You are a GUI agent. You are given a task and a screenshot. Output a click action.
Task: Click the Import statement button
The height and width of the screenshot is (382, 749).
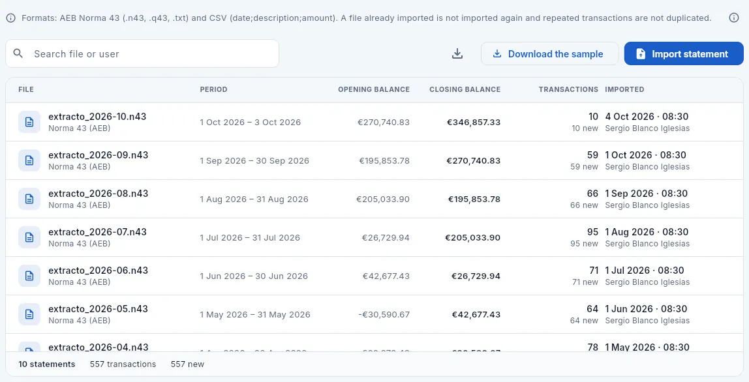(x=684, y=53)
